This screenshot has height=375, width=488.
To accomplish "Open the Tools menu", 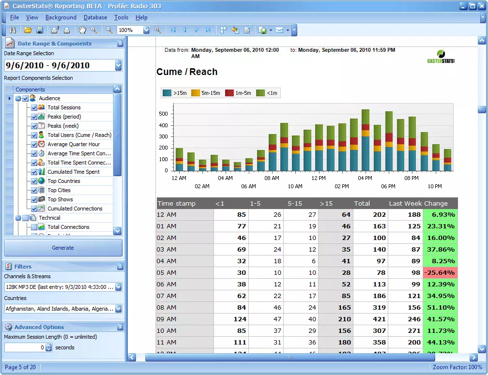I will (121, 17).
